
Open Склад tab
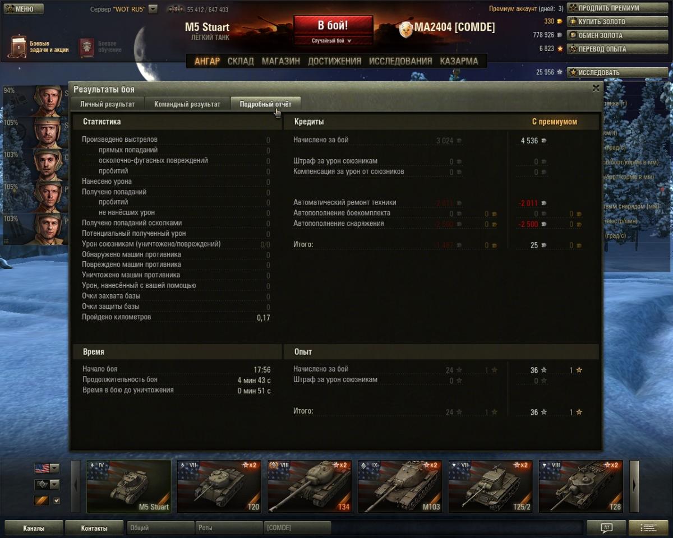click(x=241, y=61)
